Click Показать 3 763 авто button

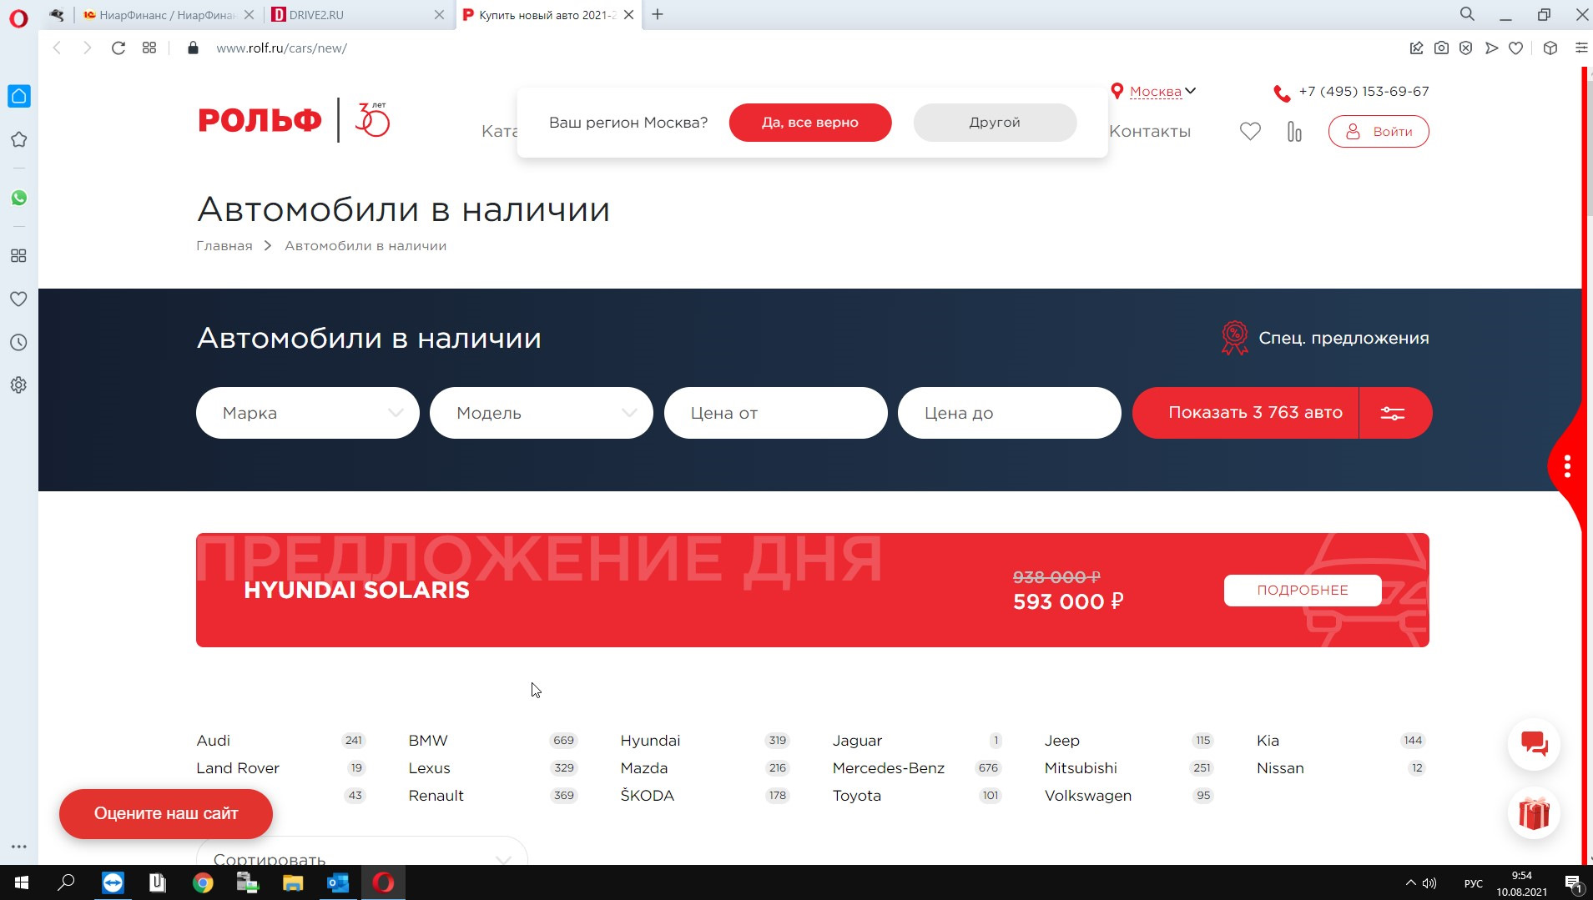tap(1246, 413)
